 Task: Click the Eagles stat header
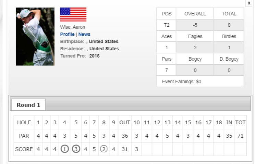pyautogui.click(x=195, y=36)
